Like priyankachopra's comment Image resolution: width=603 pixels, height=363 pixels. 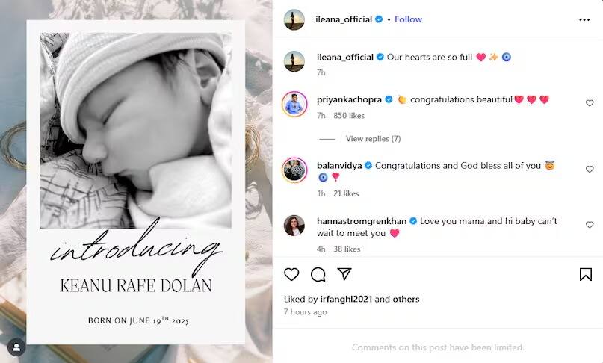[590, 103]
